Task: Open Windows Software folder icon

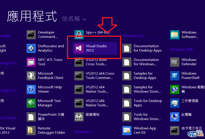Action: click(175, 35)
